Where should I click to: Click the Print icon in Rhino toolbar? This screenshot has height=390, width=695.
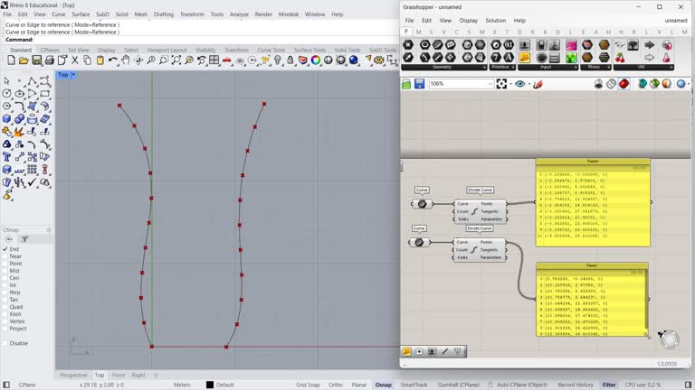click(x=49, y=60)
